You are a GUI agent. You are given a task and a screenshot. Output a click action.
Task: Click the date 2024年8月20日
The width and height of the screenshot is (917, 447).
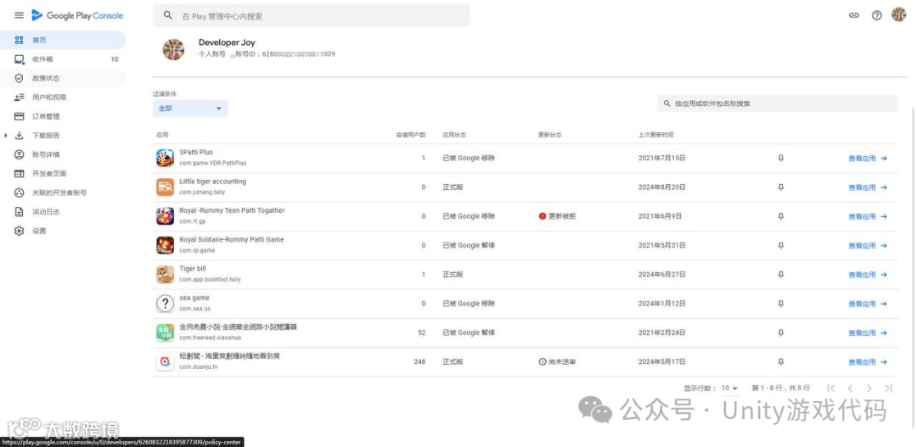coord(661,187)
